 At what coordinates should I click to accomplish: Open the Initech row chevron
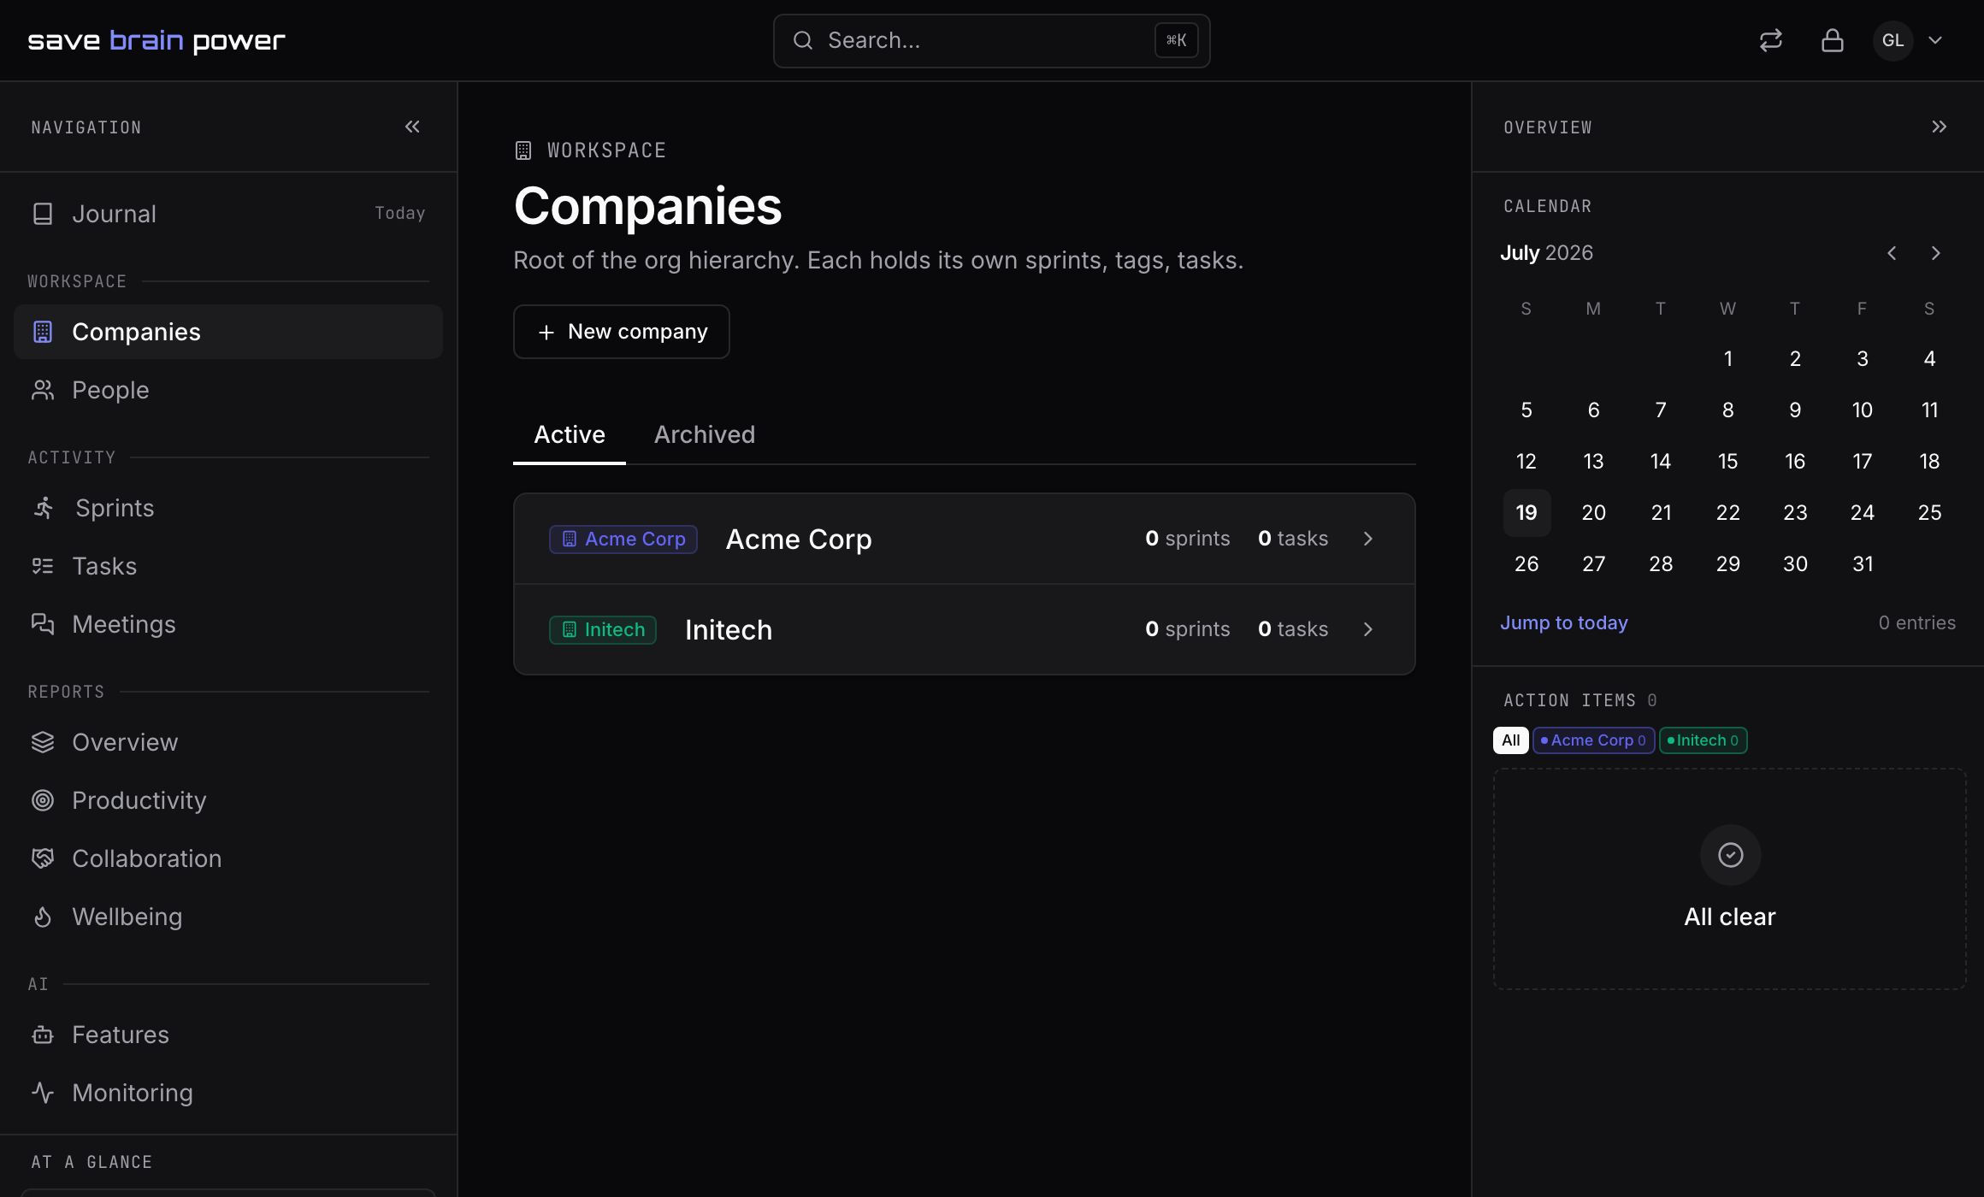click(x=1368, y=629)
